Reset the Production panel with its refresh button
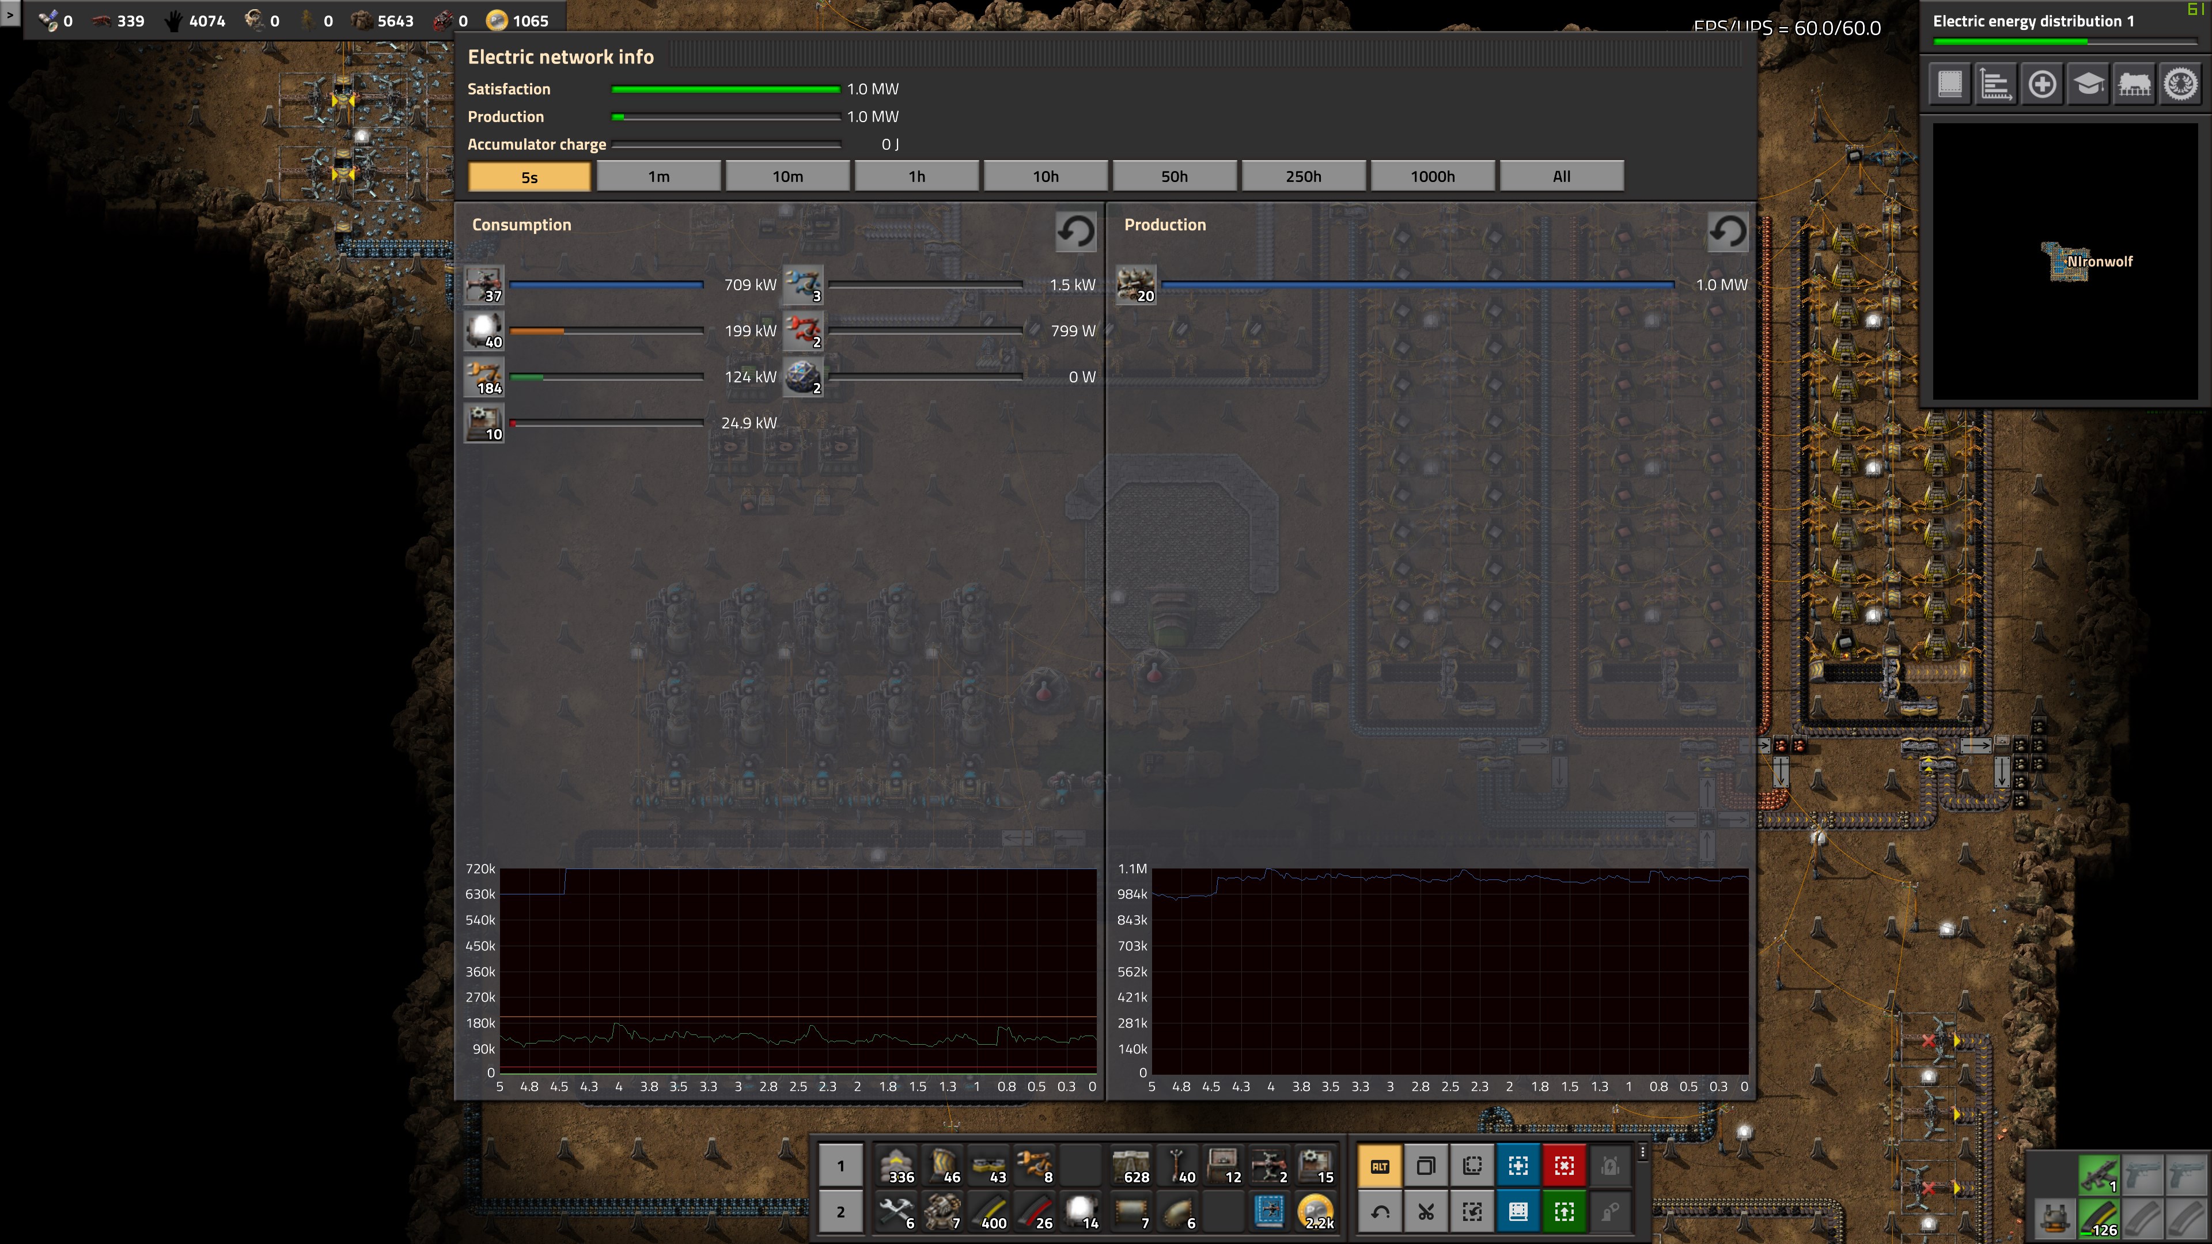This screenshot has height=1244, width=2212. [x=1728, y=231]
